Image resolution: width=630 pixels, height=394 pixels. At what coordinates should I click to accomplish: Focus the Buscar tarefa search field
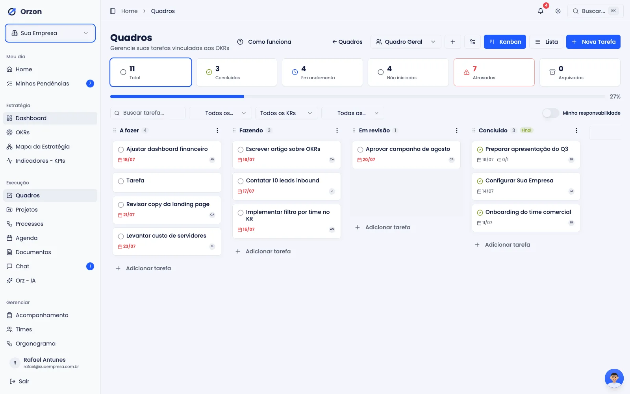tap(148, 113)
